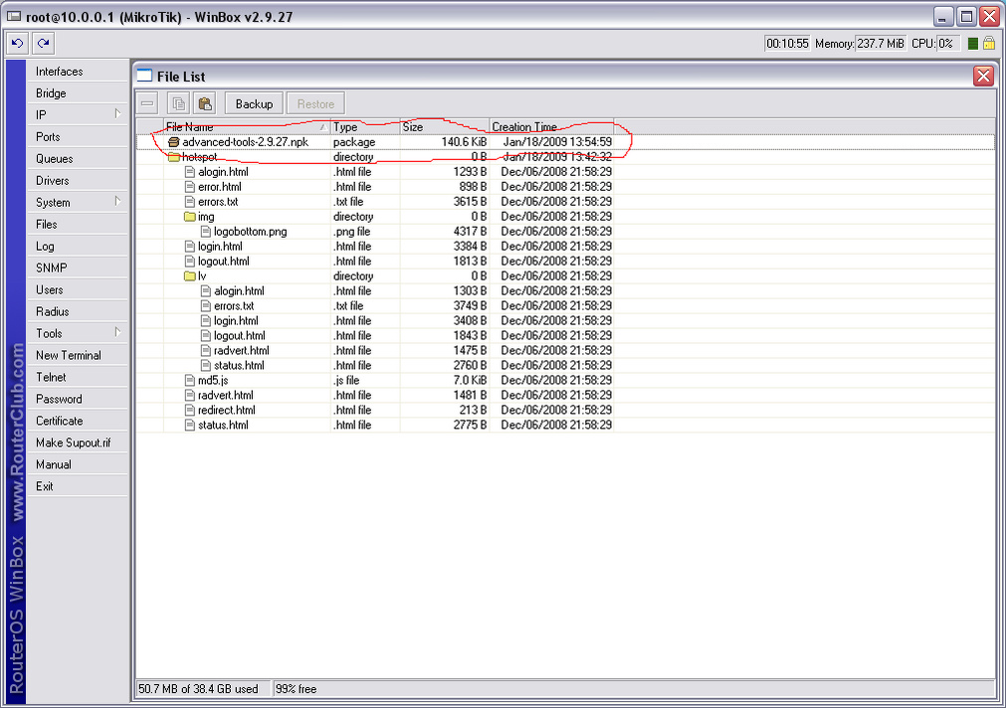Open the Interfaces menu
This screenshot has width=1006, height=708.
coord(77,72)
